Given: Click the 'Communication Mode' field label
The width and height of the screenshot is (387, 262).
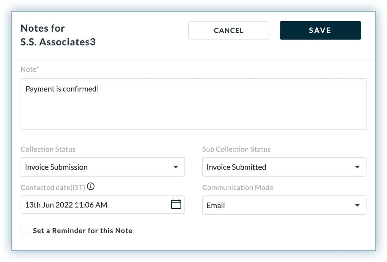Looking at the screenshot, I should 238,188.
